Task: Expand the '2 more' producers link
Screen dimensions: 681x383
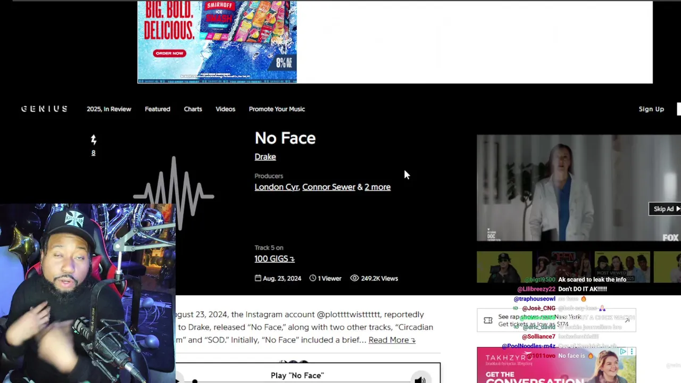Action: tap(377, 187)
